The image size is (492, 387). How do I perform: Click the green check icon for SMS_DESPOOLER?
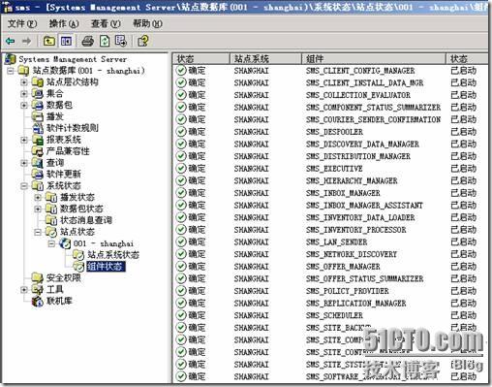[x=181, y=132]
